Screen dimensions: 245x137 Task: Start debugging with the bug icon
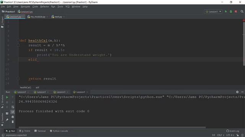(x=231, y=11)
